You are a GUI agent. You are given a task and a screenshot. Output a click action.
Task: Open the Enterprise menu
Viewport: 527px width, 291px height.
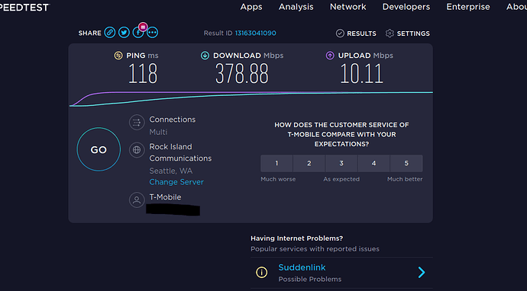468,7
